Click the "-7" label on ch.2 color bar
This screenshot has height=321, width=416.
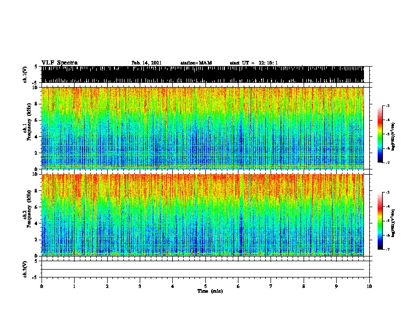(387, 249)
